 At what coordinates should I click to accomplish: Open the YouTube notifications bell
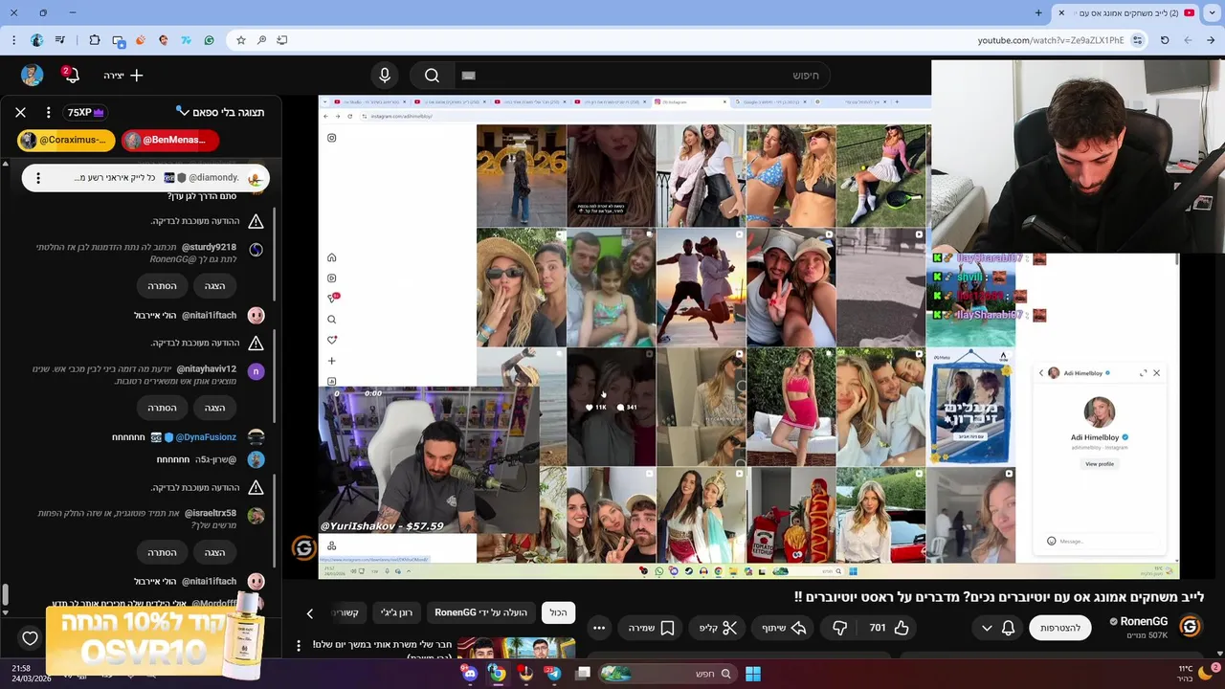coord(70,75)
